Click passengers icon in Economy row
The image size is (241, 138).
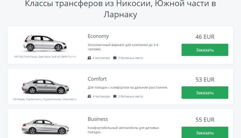(x=89, y=58)
